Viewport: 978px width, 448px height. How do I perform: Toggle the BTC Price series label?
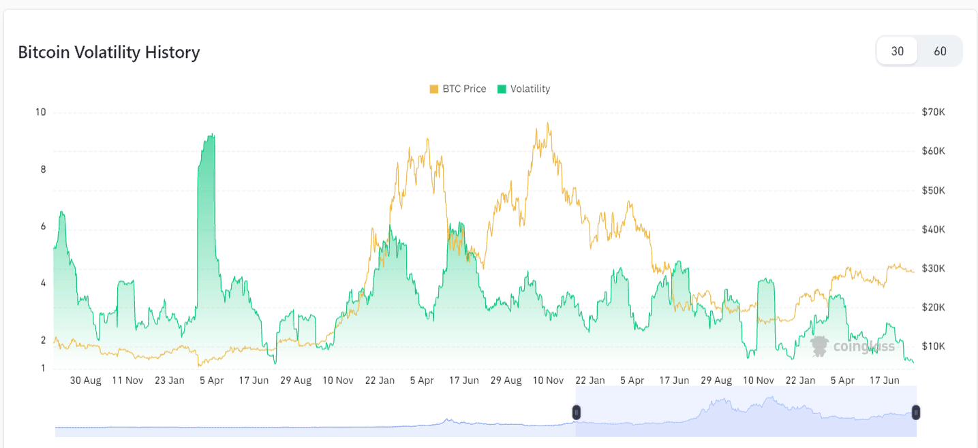464,89
